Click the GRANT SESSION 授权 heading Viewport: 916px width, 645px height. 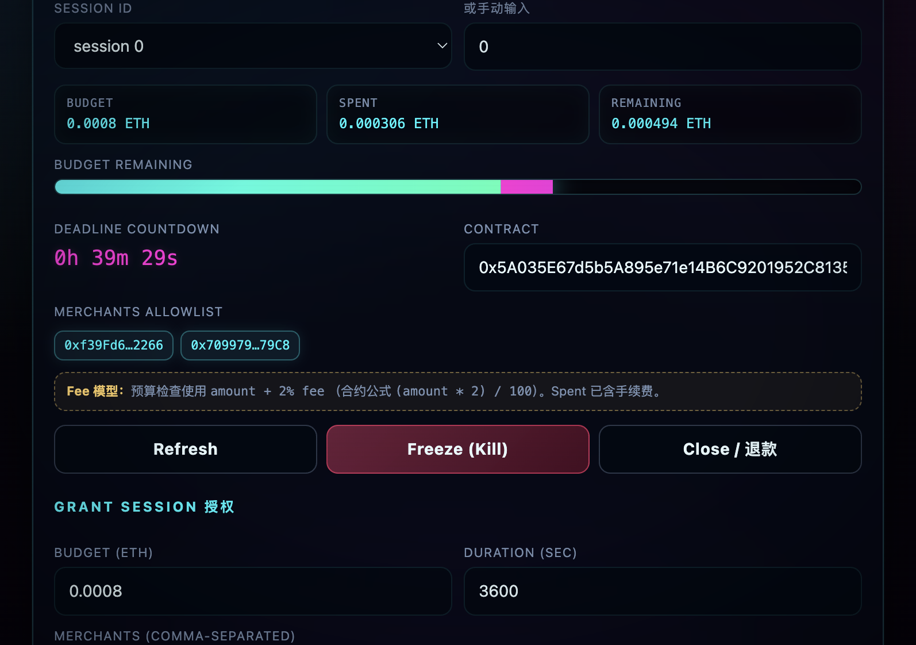tap(144, 506)
